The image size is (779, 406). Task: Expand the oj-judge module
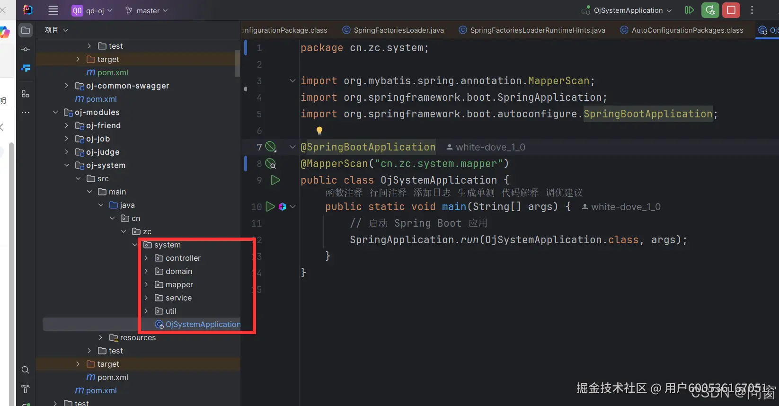(67, 152)
